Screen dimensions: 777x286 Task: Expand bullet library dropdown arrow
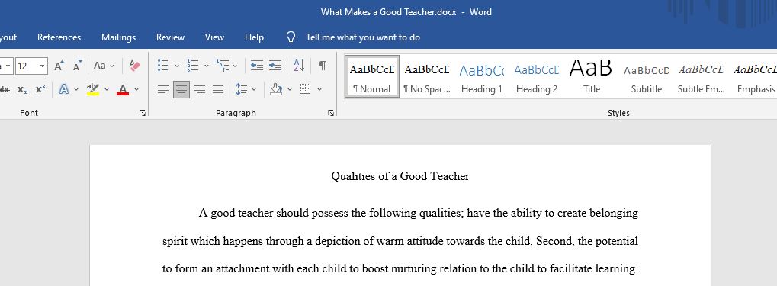177,66
